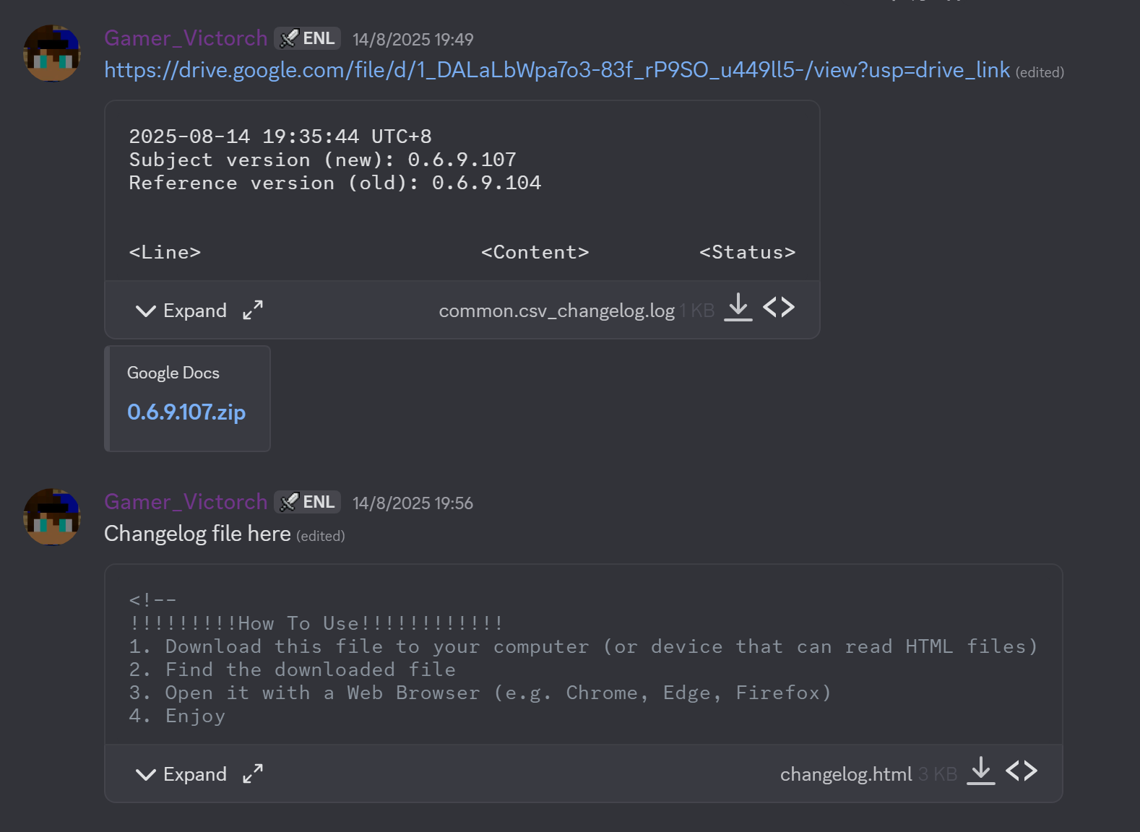Toggle code view for changelog.html
The image size is (1140, 832).
pyautogui.click(x=1022, y=771)
